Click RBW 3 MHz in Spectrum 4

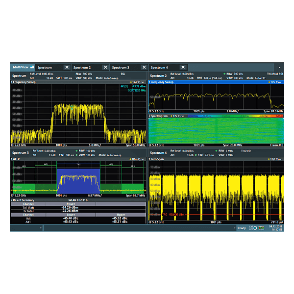coord(224,151)
